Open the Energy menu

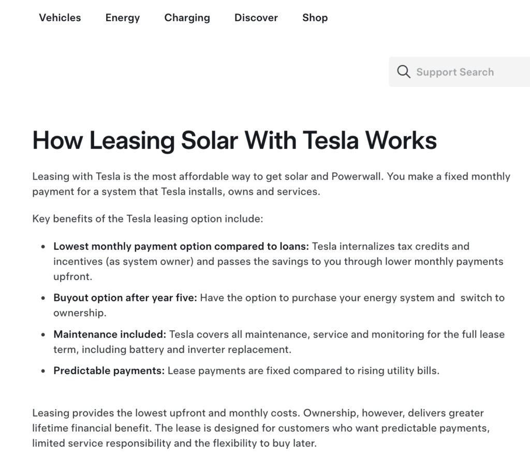point(123,18)
